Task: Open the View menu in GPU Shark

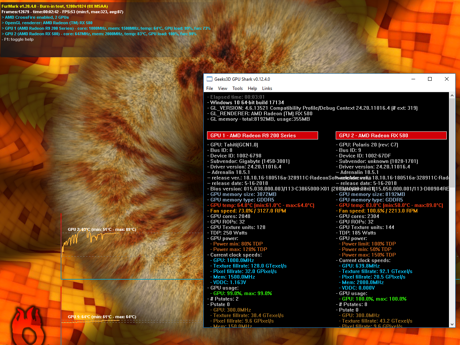Action: [x=222, y=88]
